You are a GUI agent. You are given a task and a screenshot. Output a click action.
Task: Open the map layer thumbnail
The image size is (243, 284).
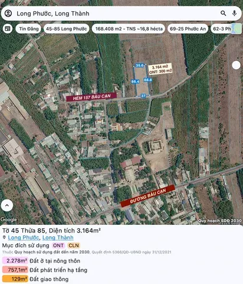pyautogui.click(x=237, y=29)
